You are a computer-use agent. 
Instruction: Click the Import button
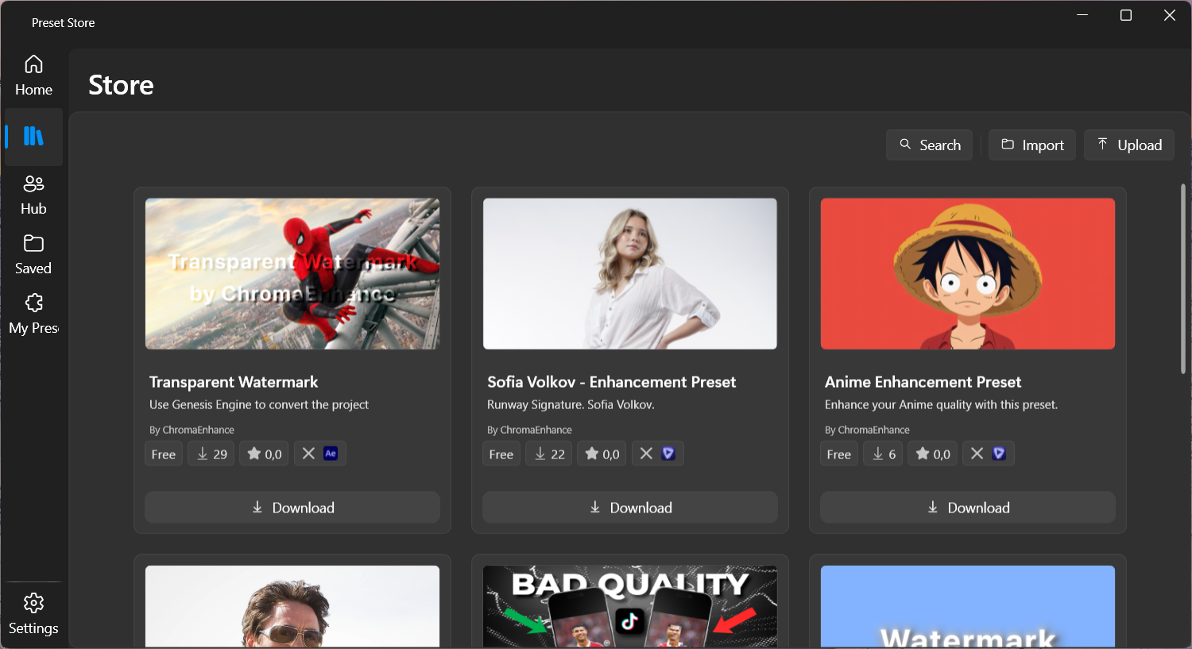tap(1032, 145)
